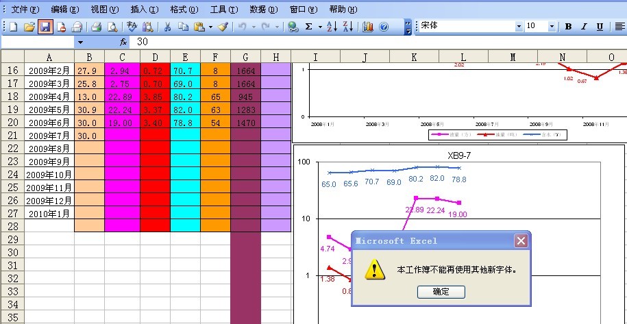Viewport: 627px width, 324px height.
Task: Select the Format Painter brush
Action: (223, 27)
